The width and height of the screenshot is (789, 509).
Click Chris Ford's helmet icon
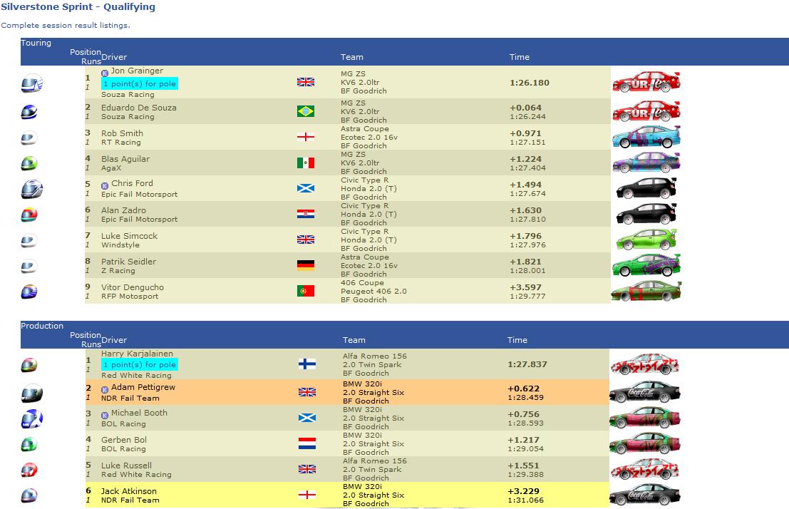tap(31, 190)
